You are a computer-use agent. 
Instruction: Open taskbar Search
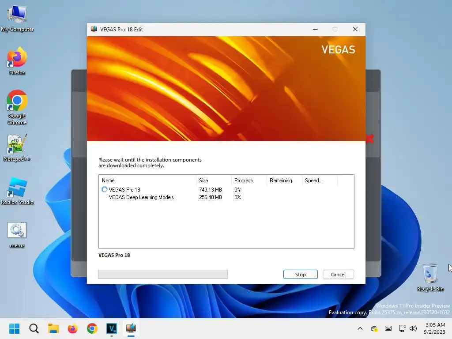(x=34, y=328)
